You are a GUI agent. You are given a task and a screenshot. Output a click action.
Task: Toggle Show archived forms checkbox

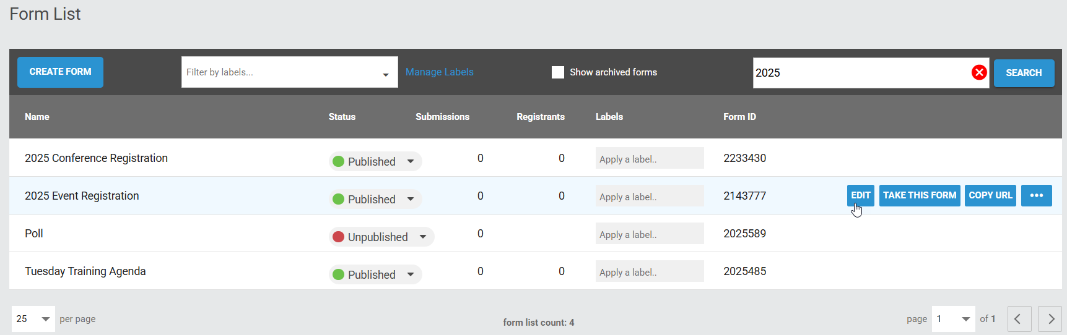tap(558, 72)
